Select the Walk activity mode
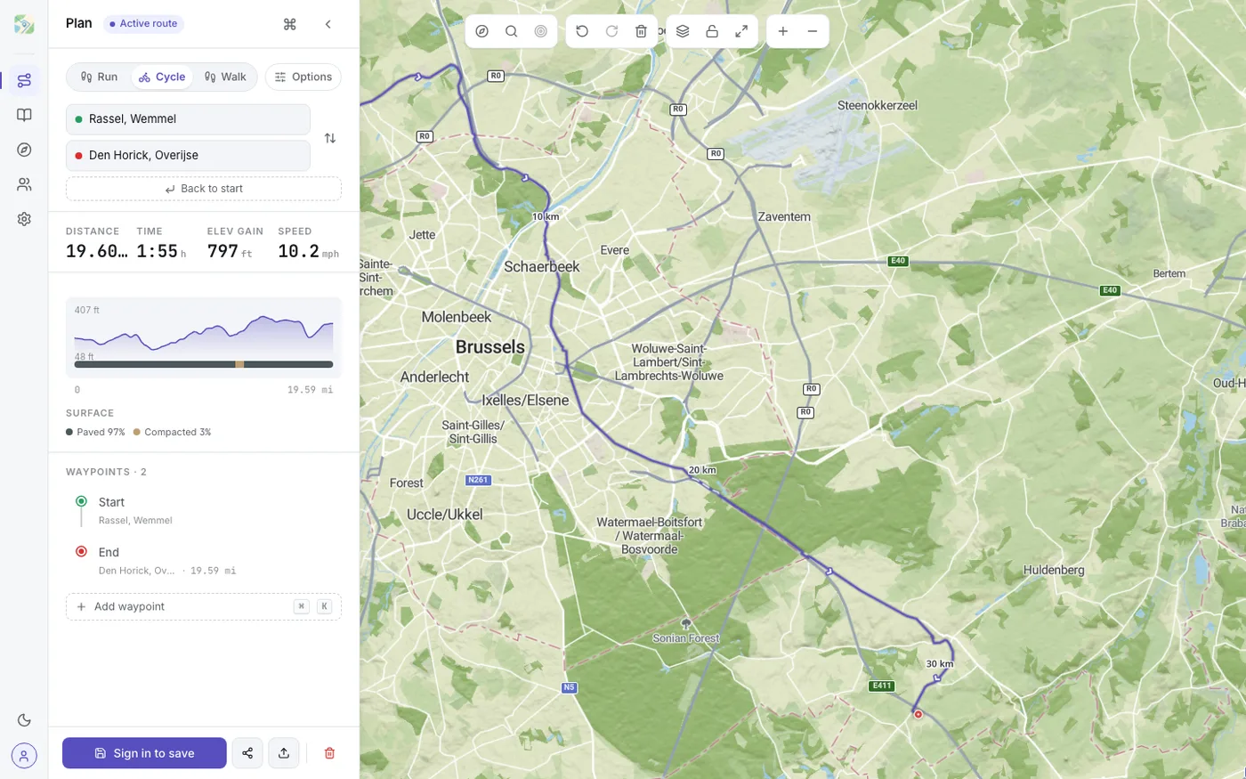Image resolution: width=1246 pixels, height=779 pixels. point(224,77)
